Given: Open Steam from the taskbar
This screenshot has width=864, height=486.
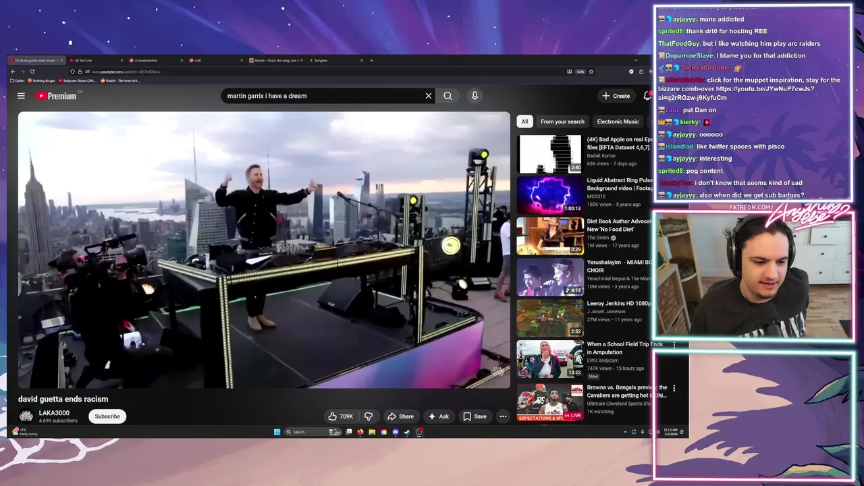Looking at the screenshot, I should tap(407, 432).
